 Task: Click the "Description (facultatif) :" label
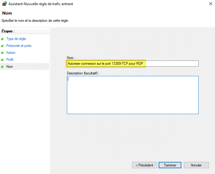click(x=83, y=73)
